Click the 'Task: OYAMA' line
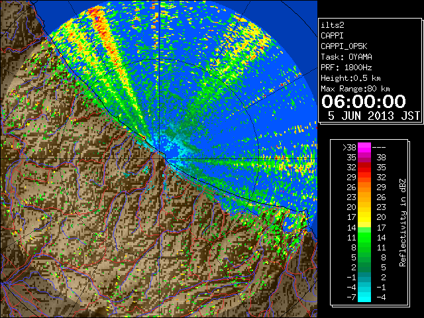This screenshot has height=318, width=424. click(x=346, y=57)
